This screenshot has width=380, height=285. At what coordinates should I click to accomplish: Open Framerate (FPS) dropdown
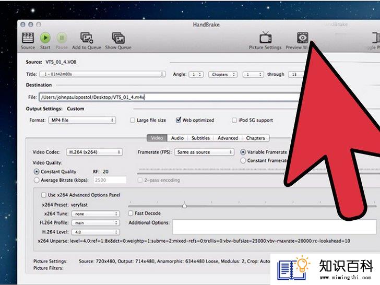(x=204, y=152)
